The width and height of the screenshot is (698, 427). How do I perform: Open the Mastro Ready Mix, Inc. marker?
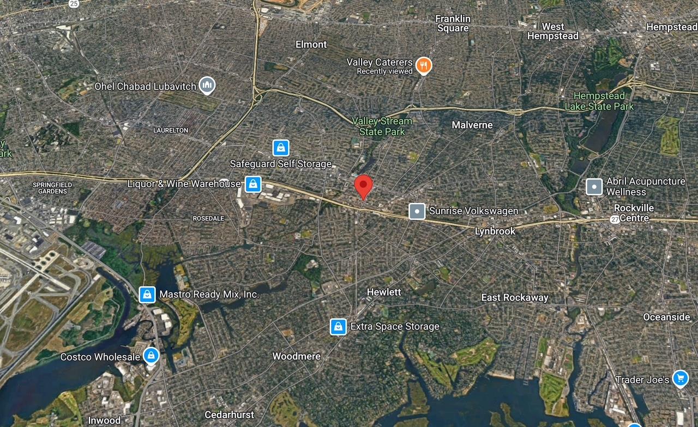click(x=147, y=295)
